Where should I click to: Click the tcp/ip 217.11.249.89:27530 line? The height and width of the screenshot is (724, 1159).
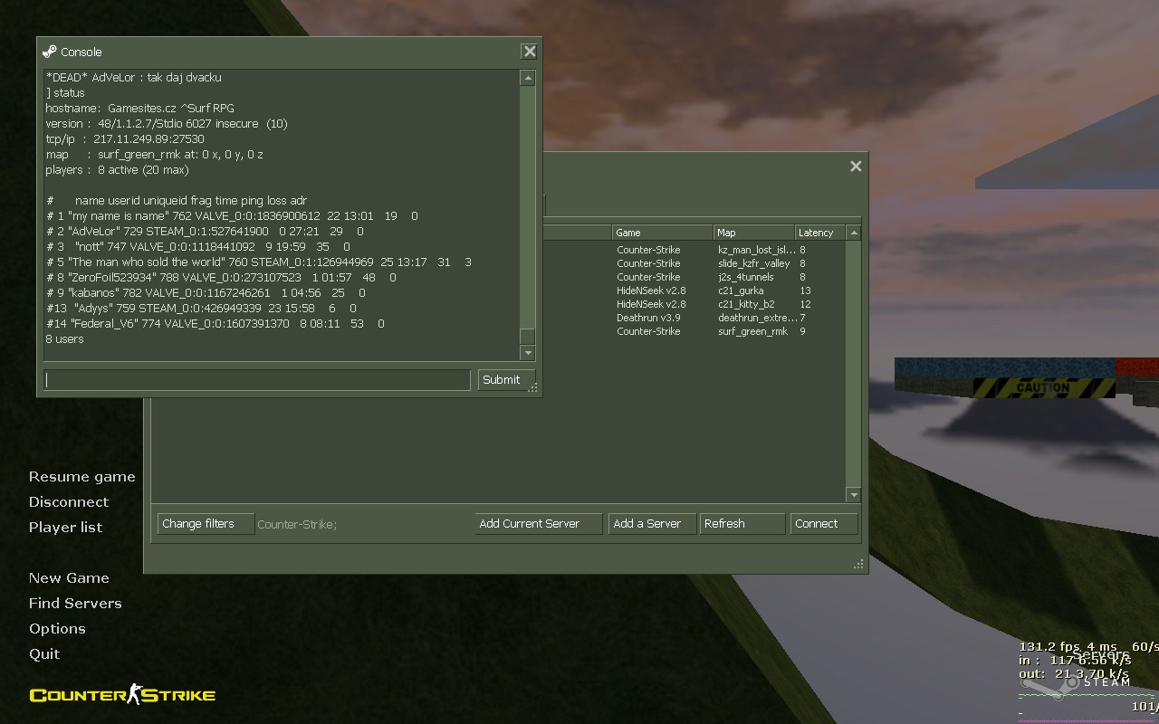click(x=125, y=139)
